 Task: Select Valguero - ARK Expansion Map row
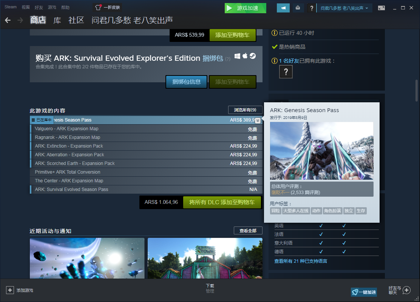146,129
